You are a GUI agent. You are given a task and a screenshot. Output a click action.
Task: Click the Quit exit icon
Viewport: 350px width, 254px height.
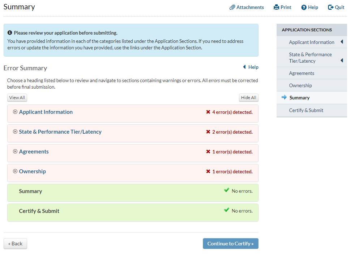click(x=330, y=7)
